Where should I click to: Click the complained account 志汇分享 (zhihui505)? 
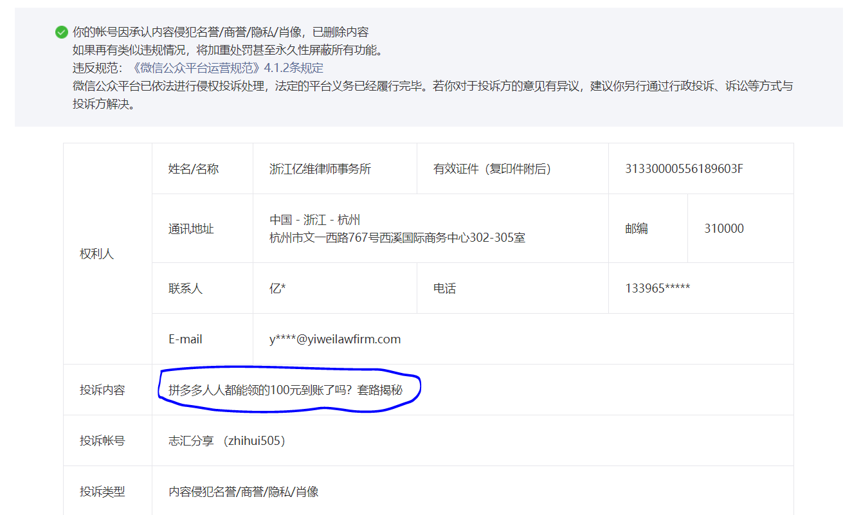pyautogui.click(x=227, y=441)
